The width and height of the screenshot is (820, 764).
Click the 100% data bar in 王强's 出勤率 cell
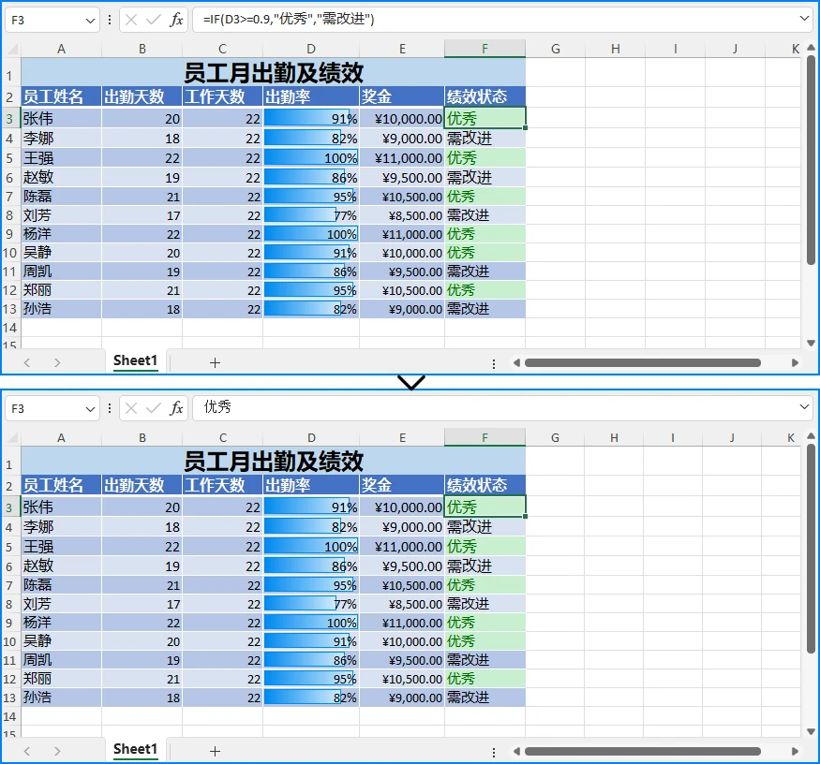point(309,158)
